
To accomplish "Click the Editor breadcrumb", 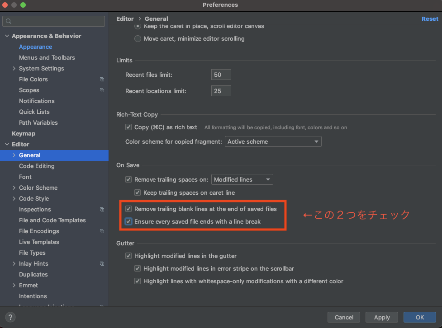I will click(x=125, y=19).
